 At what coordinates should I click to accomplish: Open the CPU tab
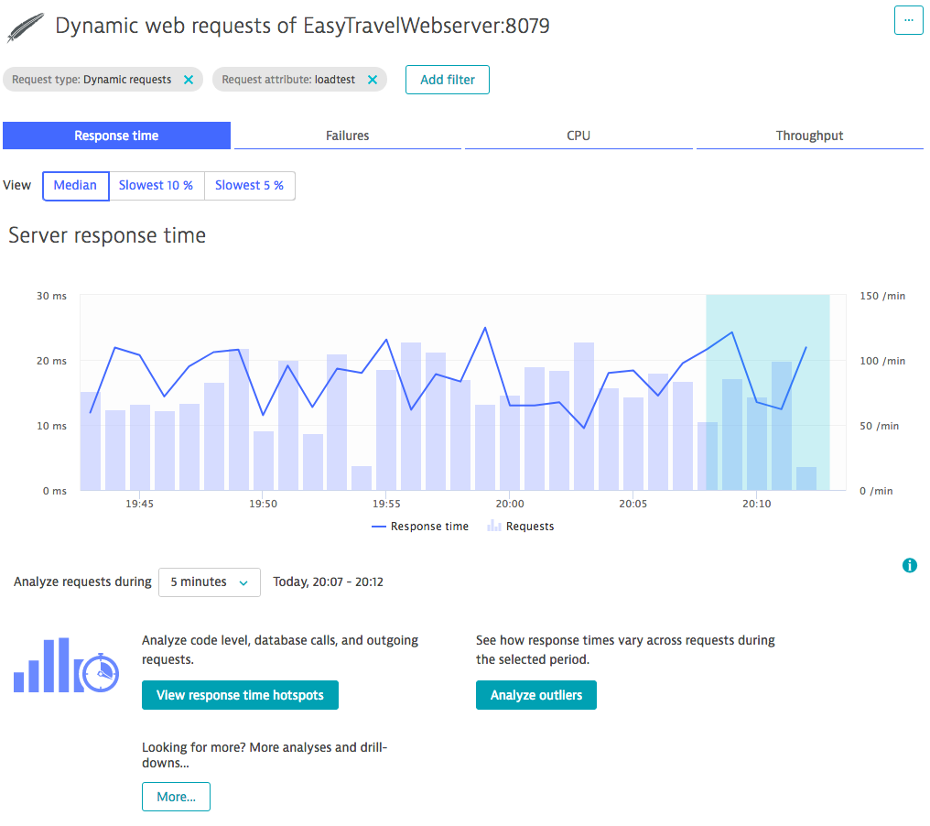(579, 136)
